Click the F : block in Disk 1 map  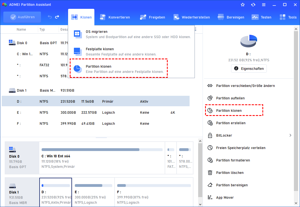point(154,192)
